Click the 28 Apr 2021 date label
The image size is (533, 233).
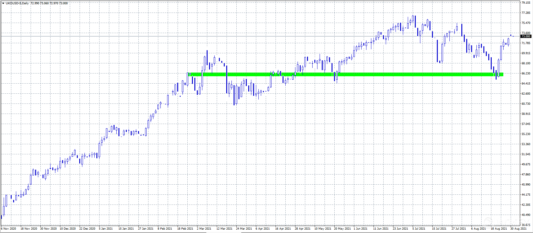click(302, 229)
